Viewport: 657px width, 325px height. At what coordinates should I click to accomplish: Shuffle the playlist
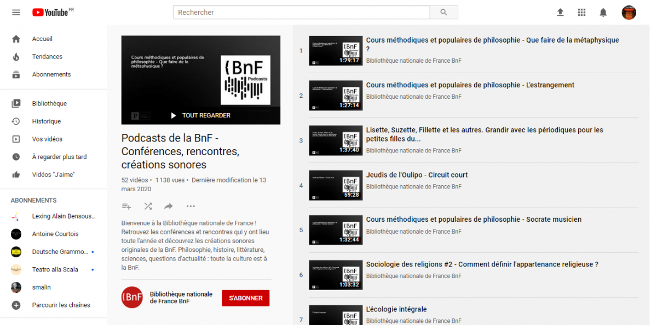148,206
